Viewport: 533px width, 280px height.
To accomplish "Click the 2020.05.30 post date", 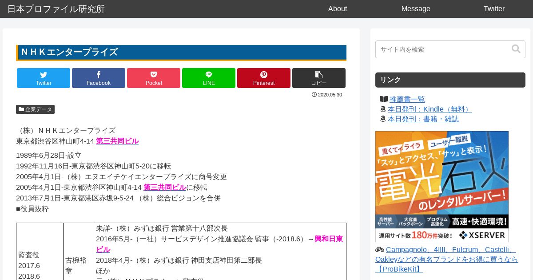I will (327, 95).
